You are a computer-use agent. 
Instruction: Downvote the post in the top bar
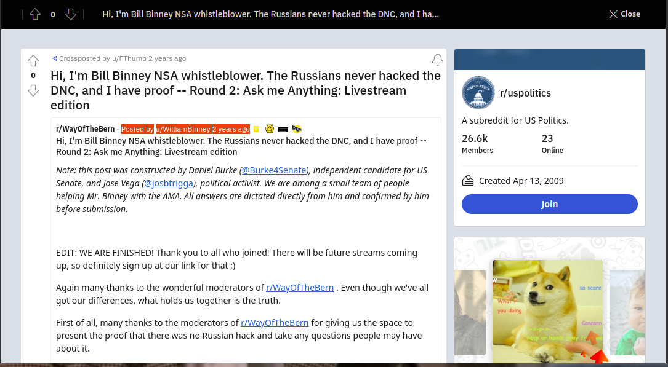tap(71, 14)
